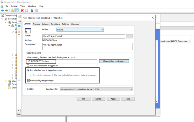Click the green refresh toolbar icon
The image size is (194, 122).
pos(27,10)
